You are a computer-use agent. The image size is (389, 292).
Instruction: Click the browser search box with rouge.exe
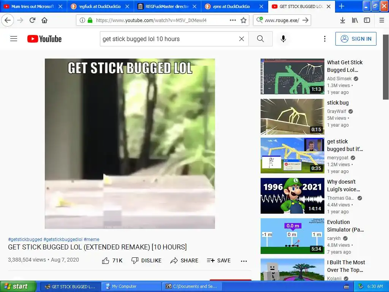282,20
